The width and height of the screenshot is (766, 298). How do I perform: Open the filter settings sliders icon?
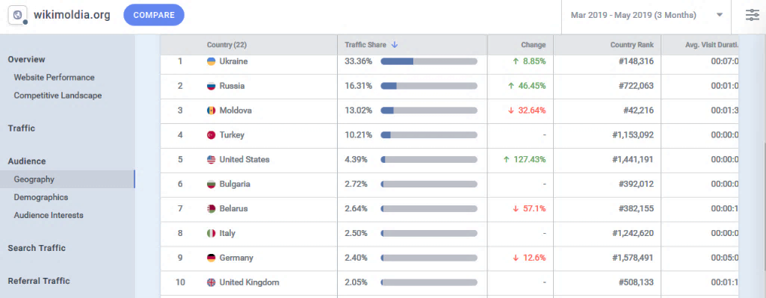(x=753, y=15)
